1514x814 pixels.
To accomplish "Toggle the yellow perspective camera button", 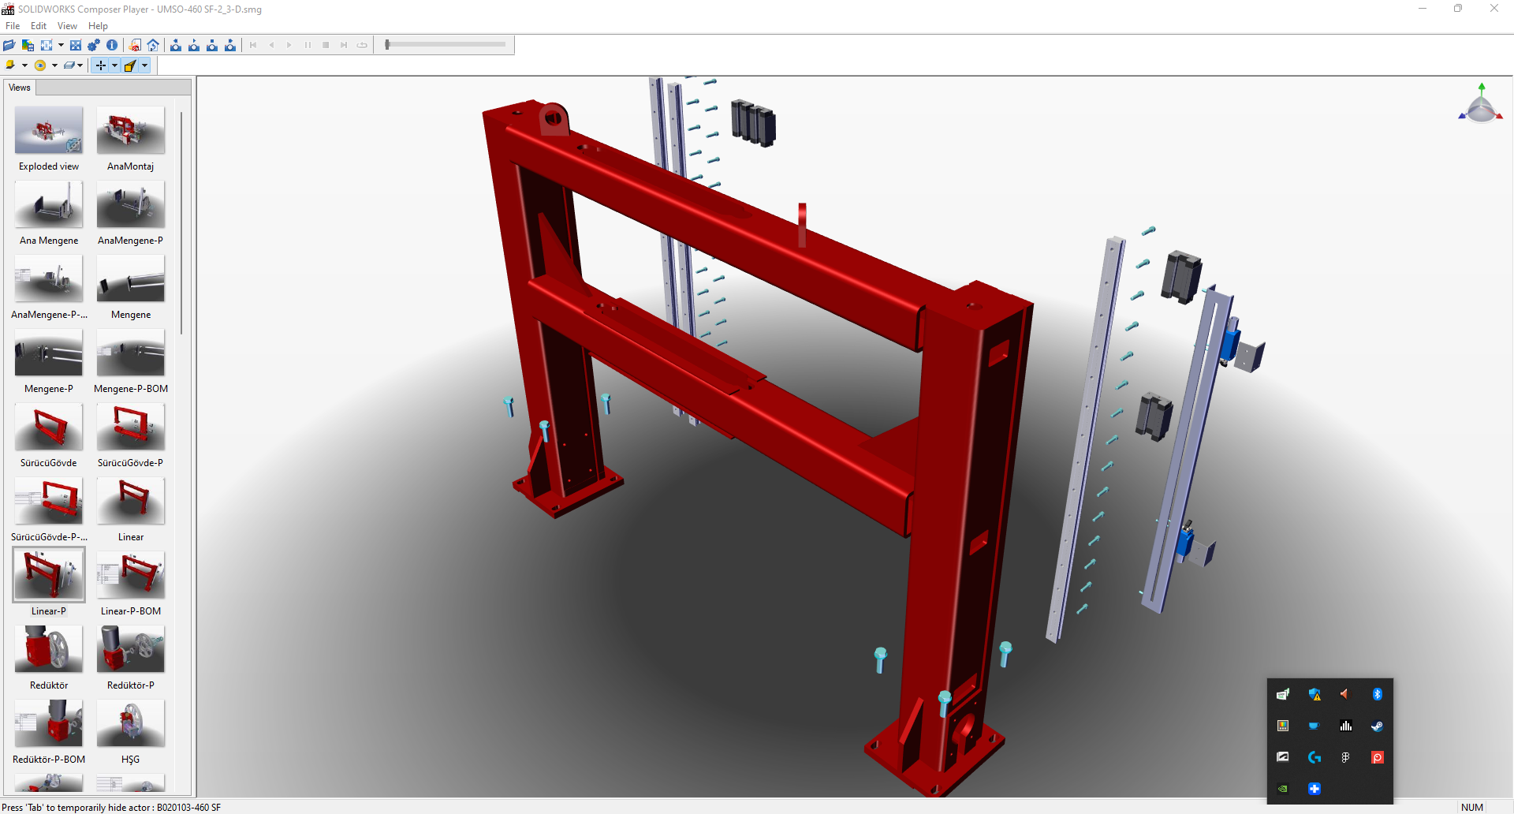I will (x=130, y=65).
